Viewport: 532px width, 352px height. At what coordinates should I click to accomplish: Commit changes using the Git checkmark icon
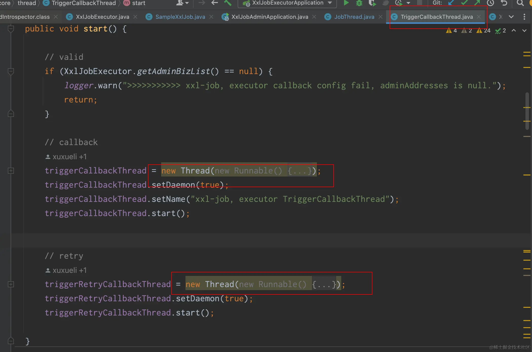click(x=464, y=3)
